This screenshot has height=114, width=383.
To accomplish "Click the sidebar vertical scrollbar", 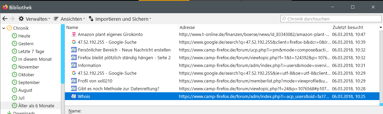I will coord(63,54).
